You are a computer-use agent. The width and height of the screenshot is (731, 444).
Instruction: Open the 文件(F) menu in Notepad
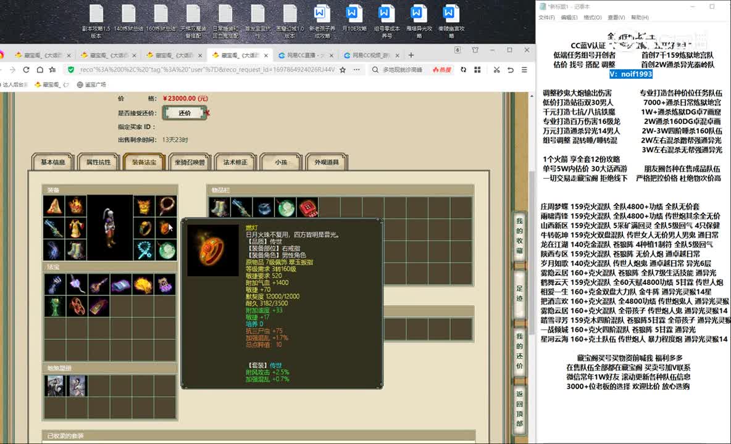(x=546, y=17)
